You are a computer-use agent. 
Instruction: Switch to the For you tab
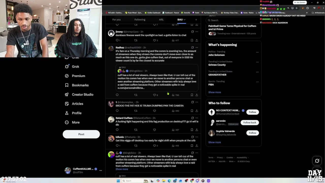tap(117, 20)
